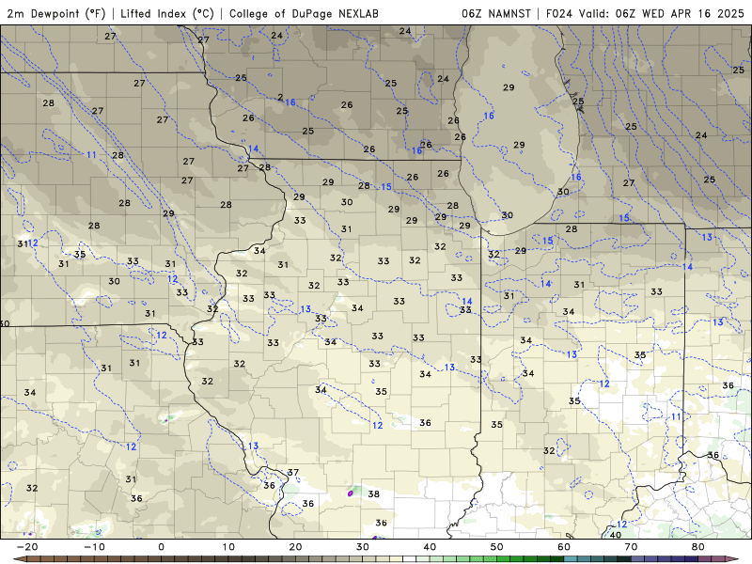This screenshot has height=564, width=752.
Task: Click the "2m Dewpoint (°F)" title text
Action: point(56,13)
